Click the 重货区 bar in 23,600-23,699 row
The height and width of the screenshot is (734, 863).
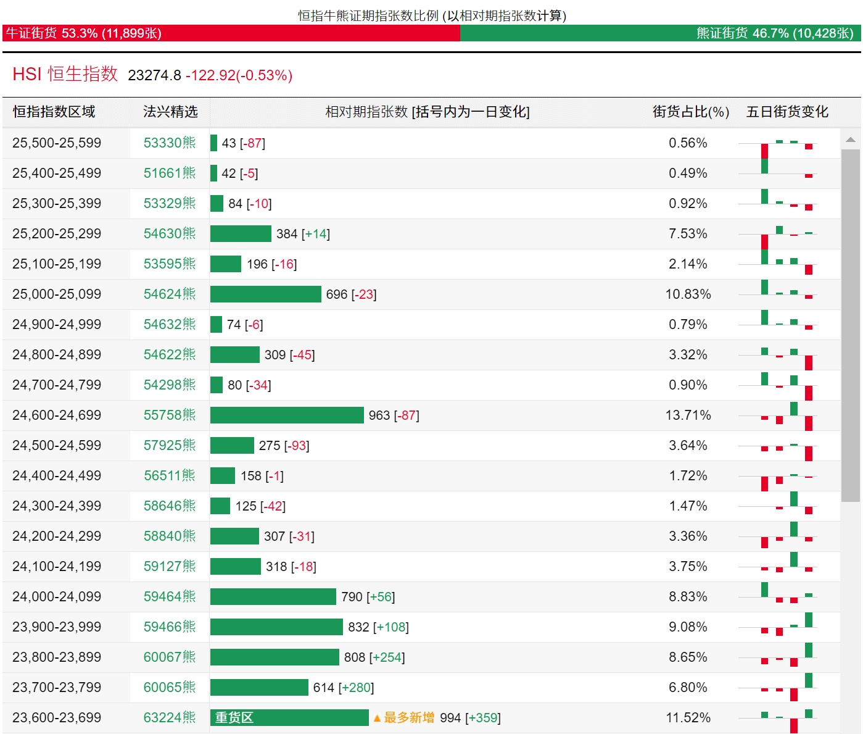pyautogui.click(x=289, y=717)
